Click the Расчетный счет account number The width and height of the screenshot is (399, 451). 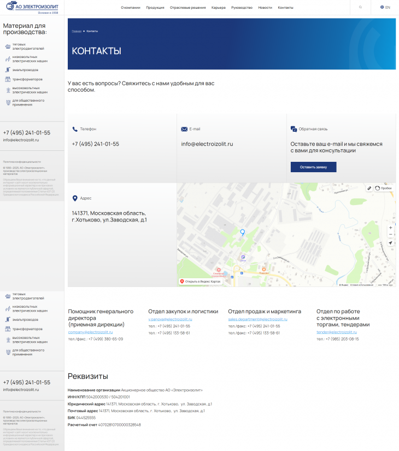[119, 425]
